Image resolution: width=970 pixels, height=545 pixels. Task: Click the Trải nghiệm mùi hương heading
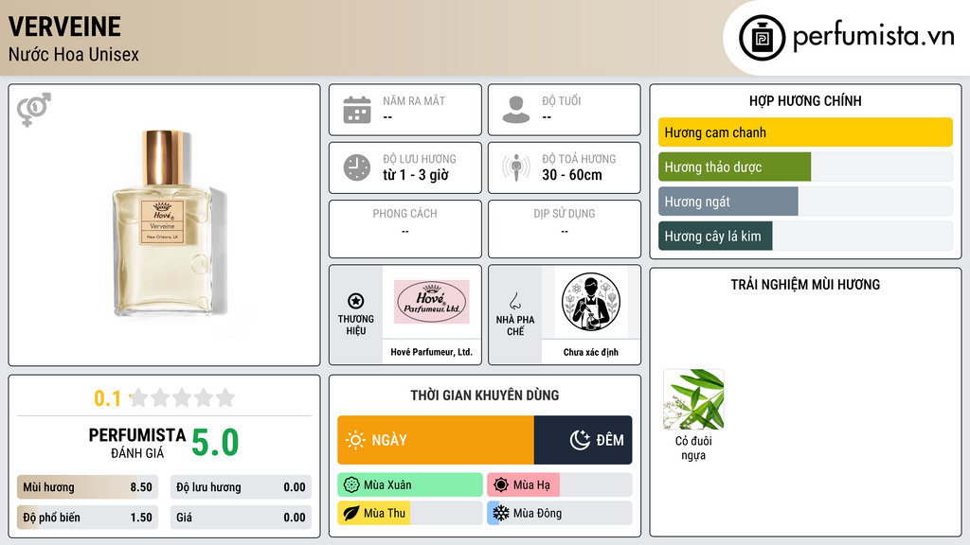coord(805,284)
